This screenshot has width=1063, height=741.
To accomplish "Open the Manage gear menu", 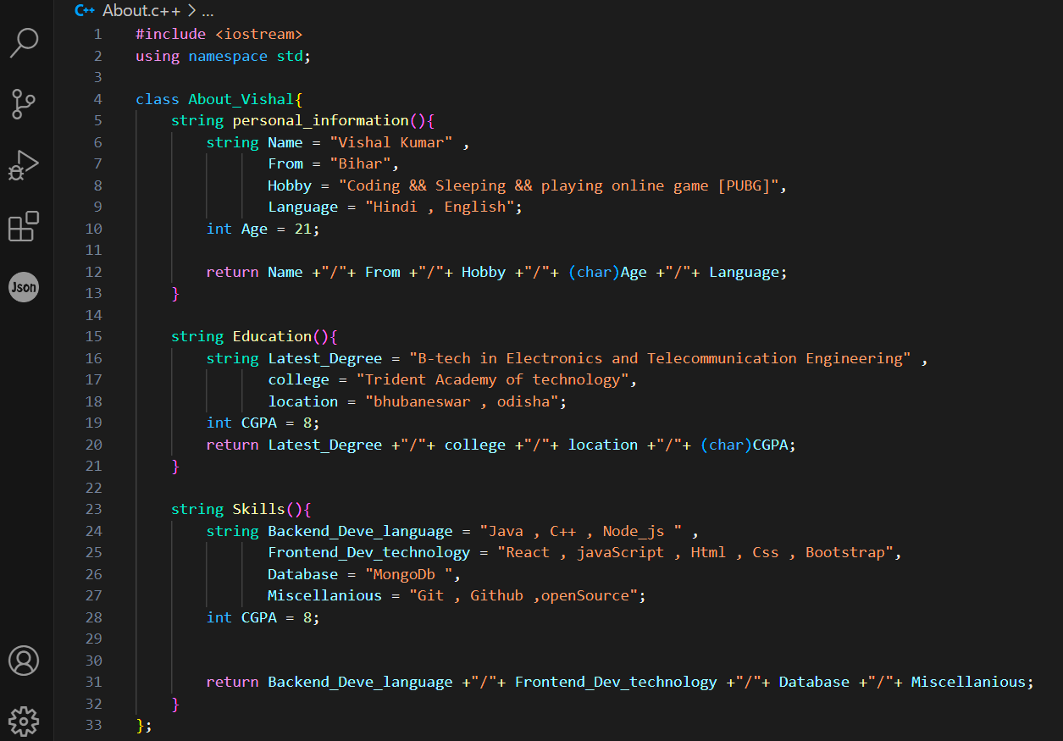I will click(x=24, y=721).
